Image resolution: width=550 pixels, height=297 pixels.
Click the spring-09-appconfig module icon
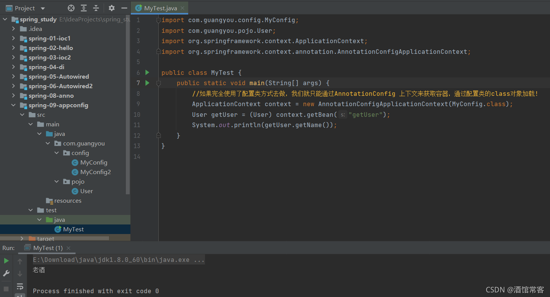(24, 105)
